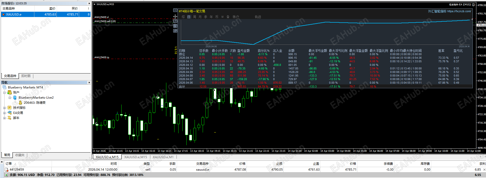
Task: Sort orders by the 时间 column header
Action: pyautogui.click(x=114, y=164)
